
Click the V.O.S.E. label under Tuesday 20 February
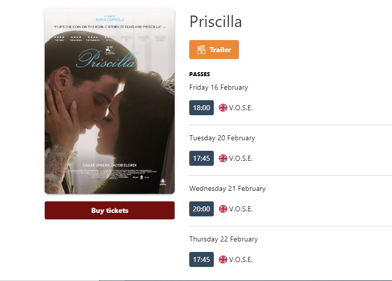coord(241,158)
